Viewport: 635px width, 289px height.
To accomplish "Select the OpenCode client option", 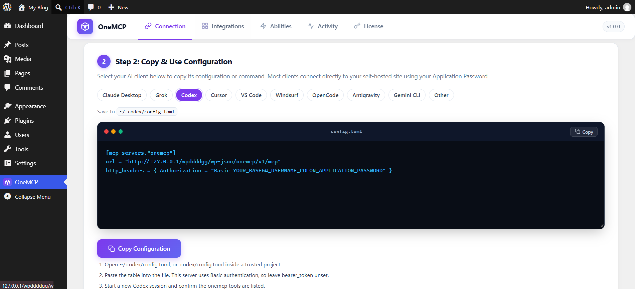I will (x=325, y=95).
